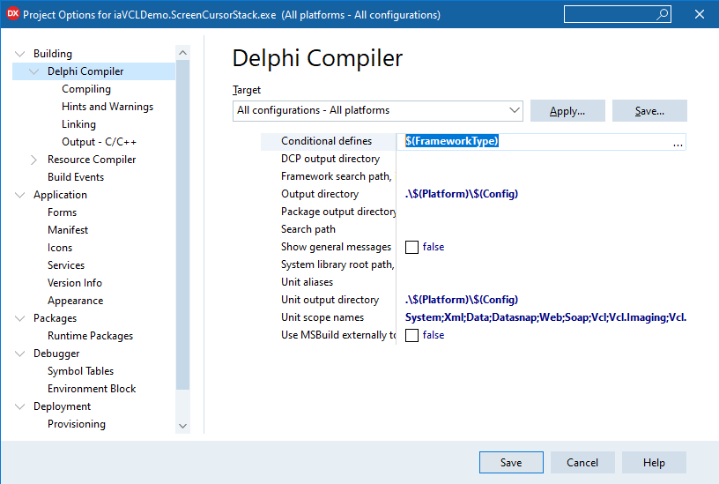Collapse the Packages tree node
The width and height of the screenshot is (719, 484).
[x=19, y=318]
